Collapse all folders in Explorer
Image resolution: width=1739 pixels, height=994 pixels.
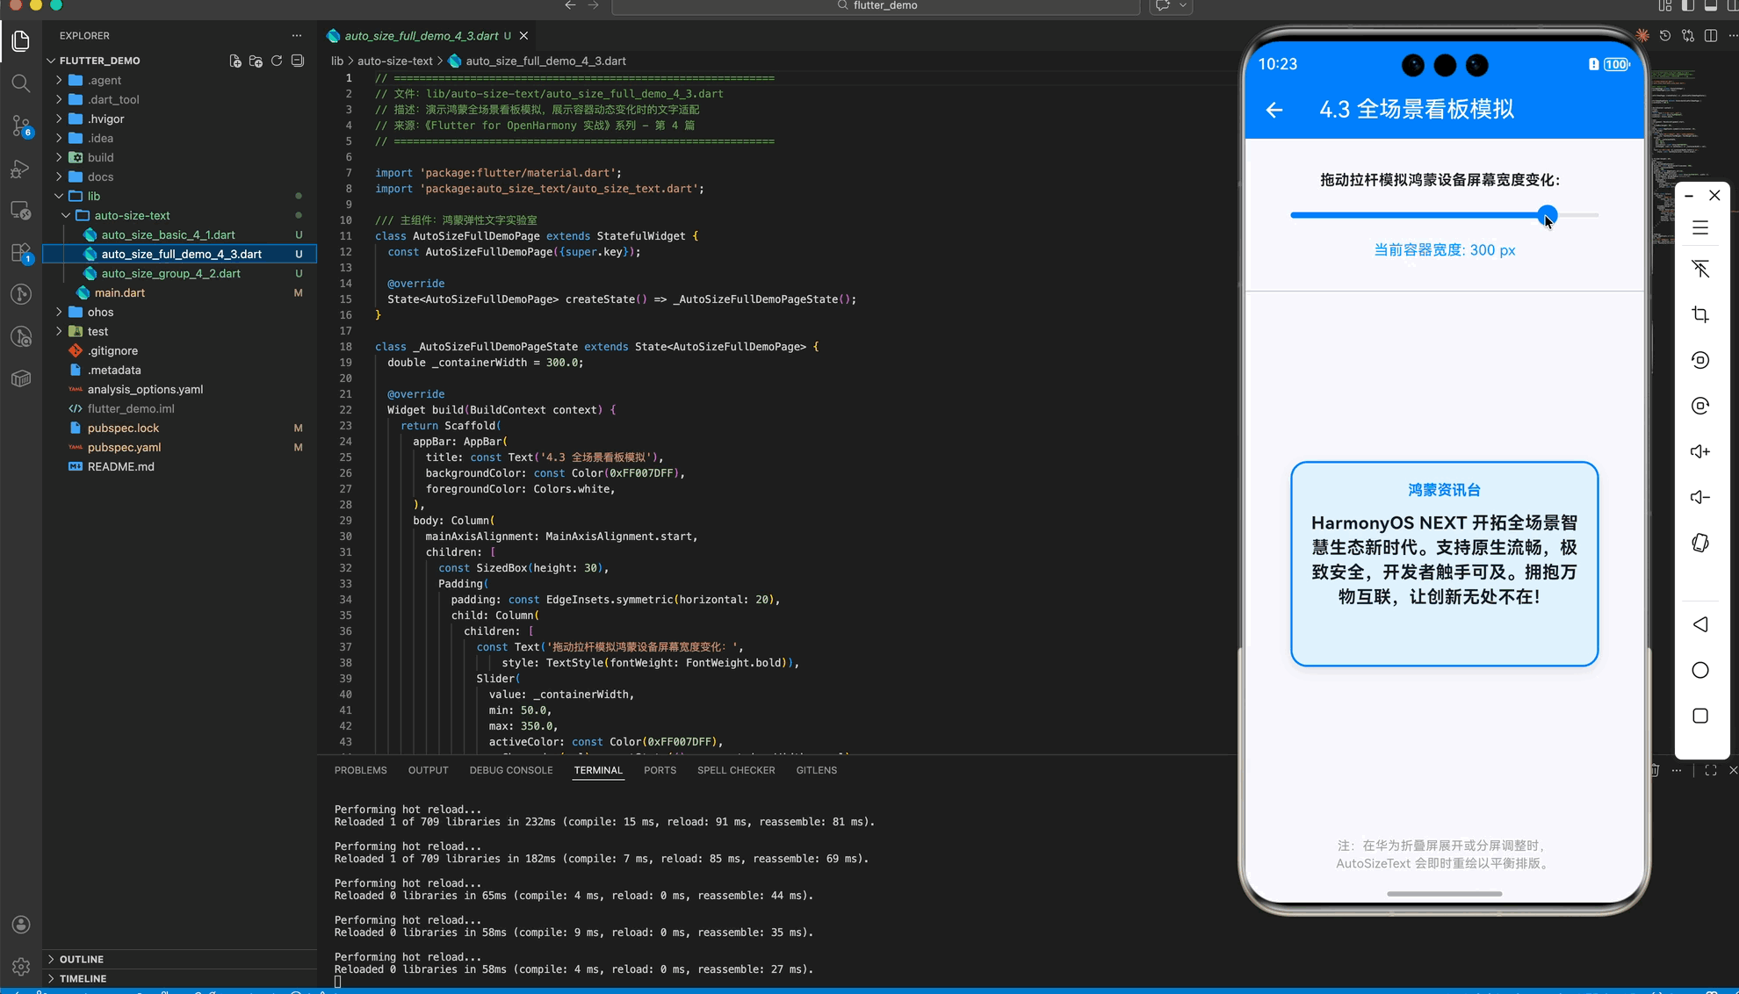click(x=298, y=61)
